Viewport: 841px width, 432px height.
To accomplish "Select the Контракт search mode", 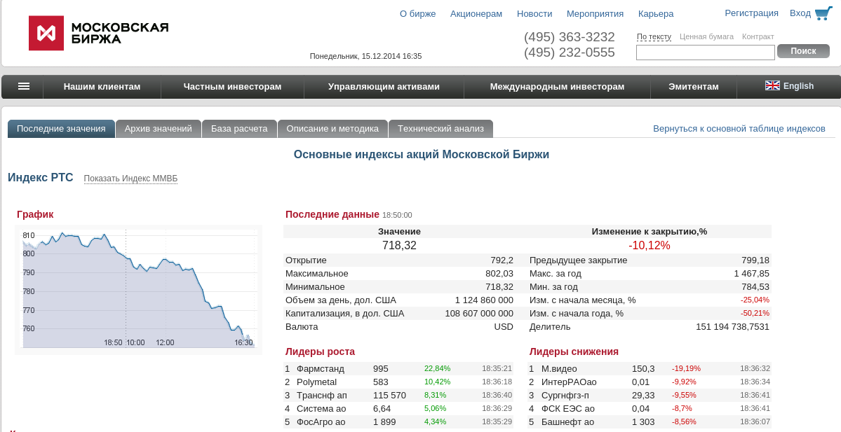I will click(758, 37).
